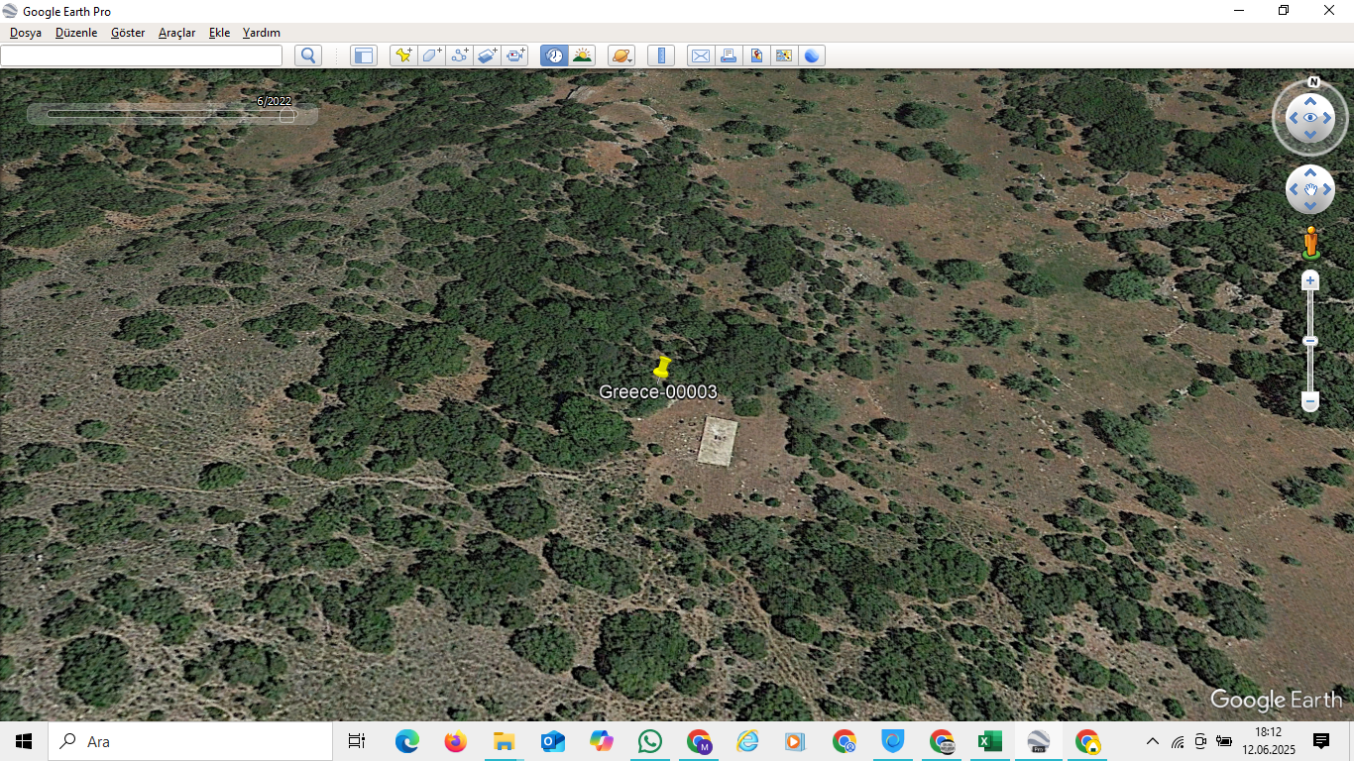Open Excel from the taskbar

point(989,741)
